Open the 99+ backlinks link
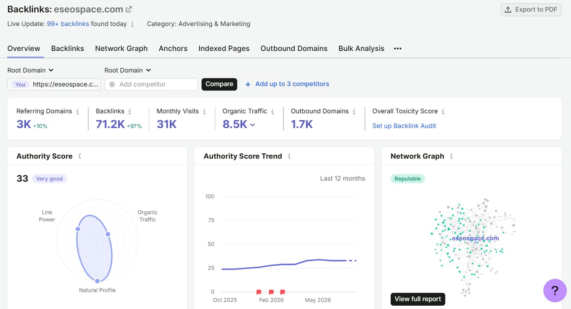571x309 pixels. (x=68, y=24)
